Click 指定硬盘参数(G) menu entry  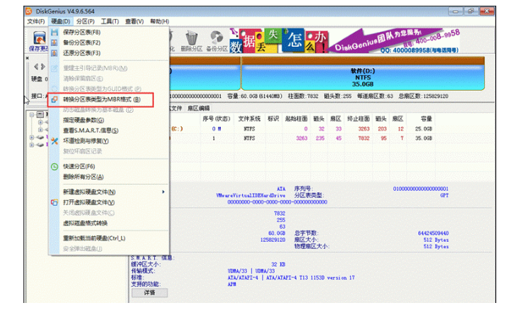[x=84, y=120]
